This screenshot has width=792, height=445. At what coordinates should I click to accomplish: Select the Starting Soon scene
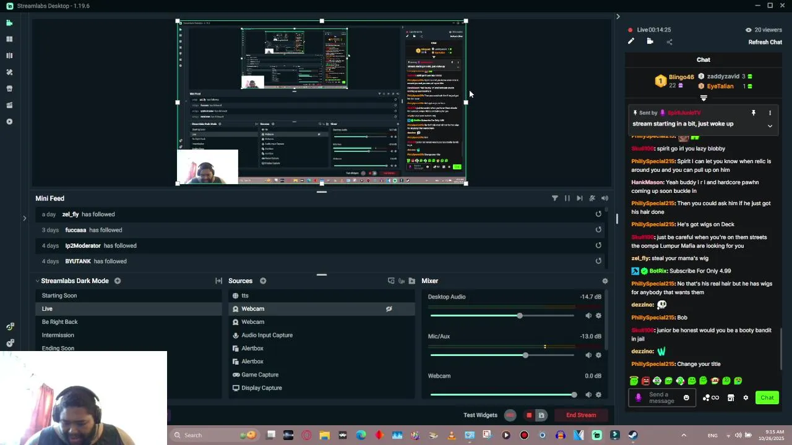point(128,295)
